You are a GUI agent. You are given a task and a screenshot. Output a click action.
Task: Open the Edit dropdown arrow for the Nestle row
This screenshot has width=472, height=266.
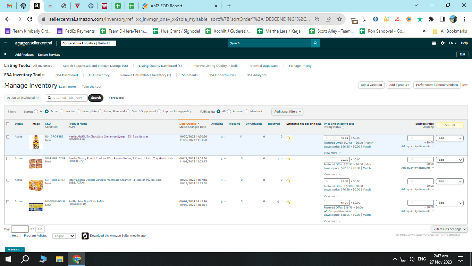[461, 138]
